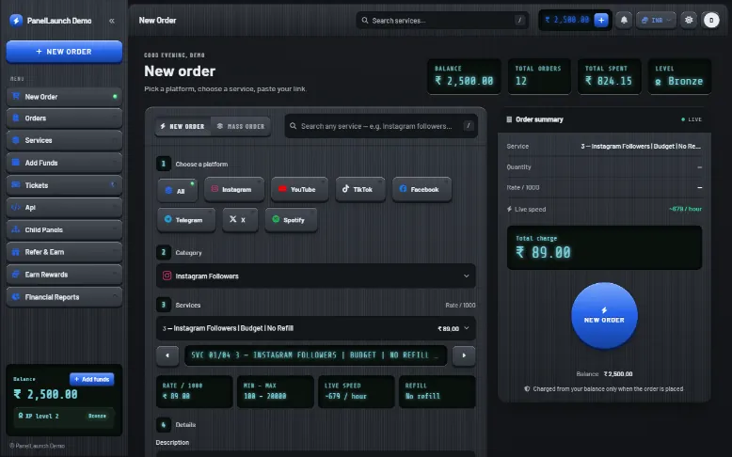Image resolution: width=732 pixels, height=457 pixels.
Task: Click Instagram icon in category field
Action: click(167, 276)
